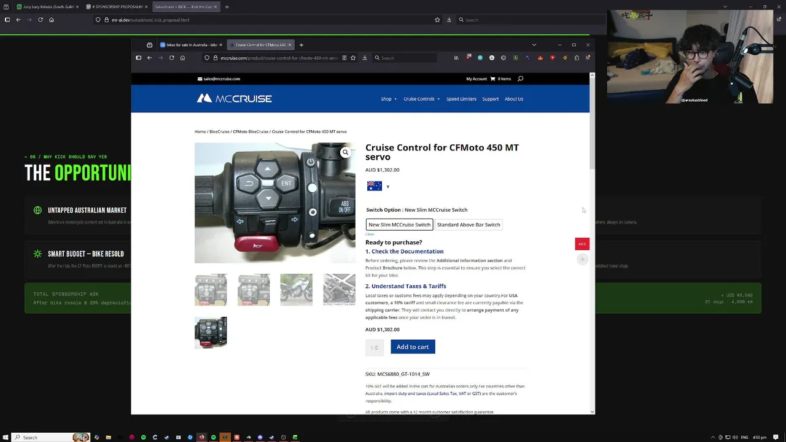Go to the MCCruise logo home page
The image size is (786, 442).
click(234, 98)
